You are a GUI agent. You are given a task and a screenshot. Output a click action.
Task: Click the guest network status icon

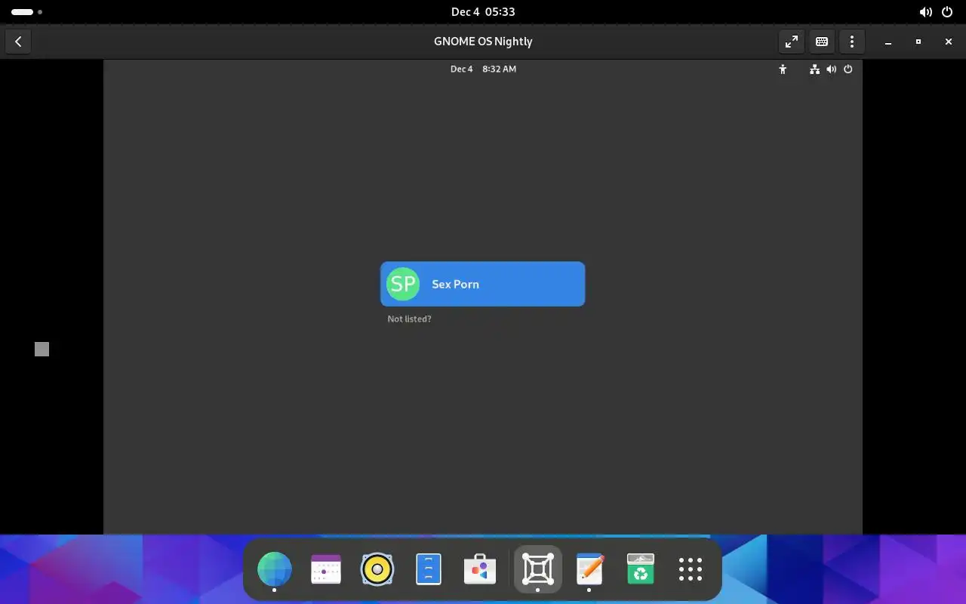pos(814,69)
